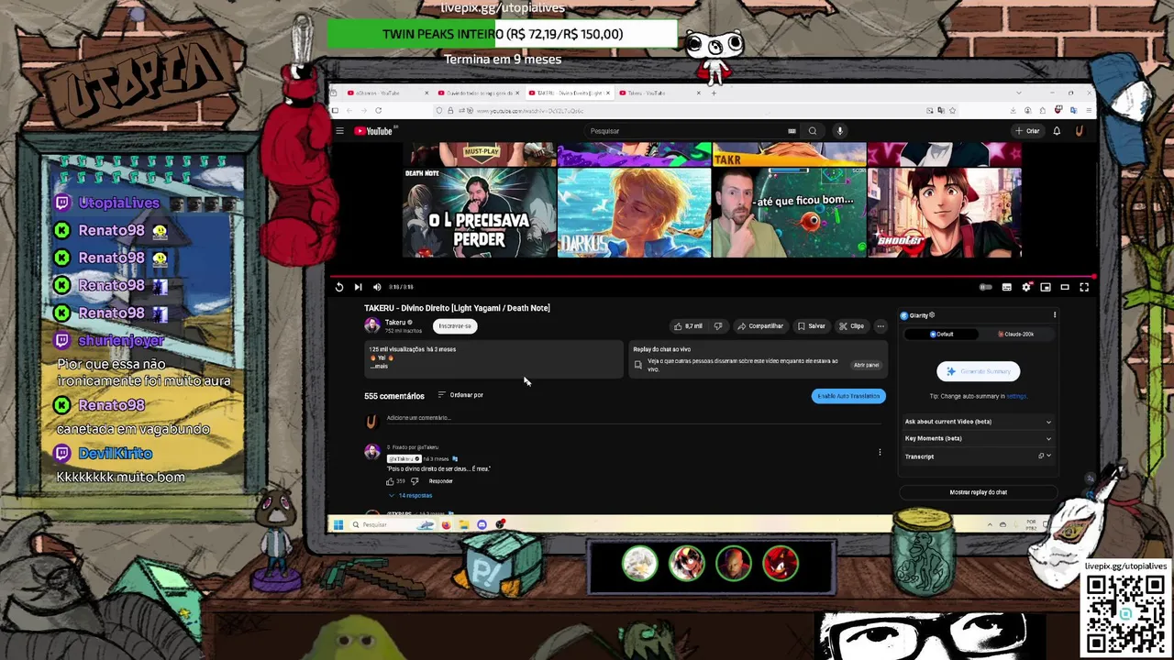Select the Claude-200k tab in Glarity
This screenshot has width=1174, height=660.
click(x=1015, y=334)
